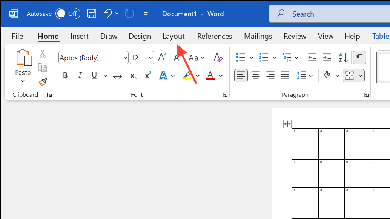Apply numbered list

(x=263, y=57)
